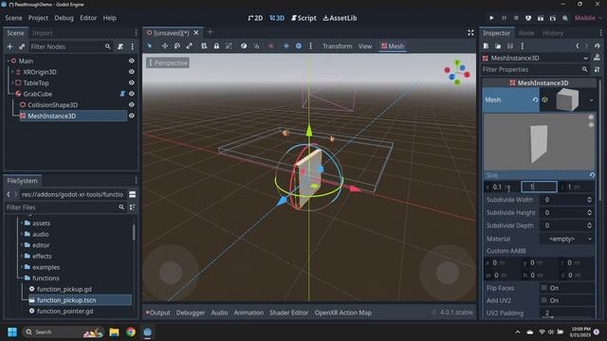Viewport: 607px width, 341px height.
Task: Activate the Select Mode tool in viewport toolbar
Action: point(150,46)
